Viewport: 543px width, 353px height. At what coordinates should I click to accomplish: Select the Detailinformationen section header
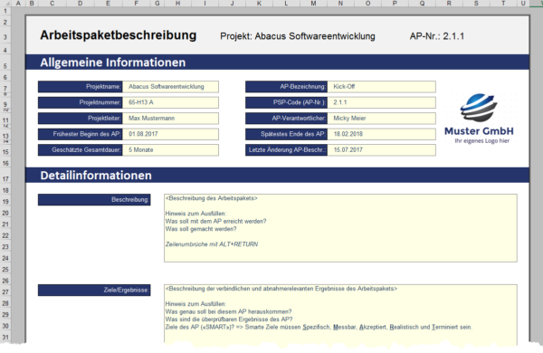(x=277, y=176)
